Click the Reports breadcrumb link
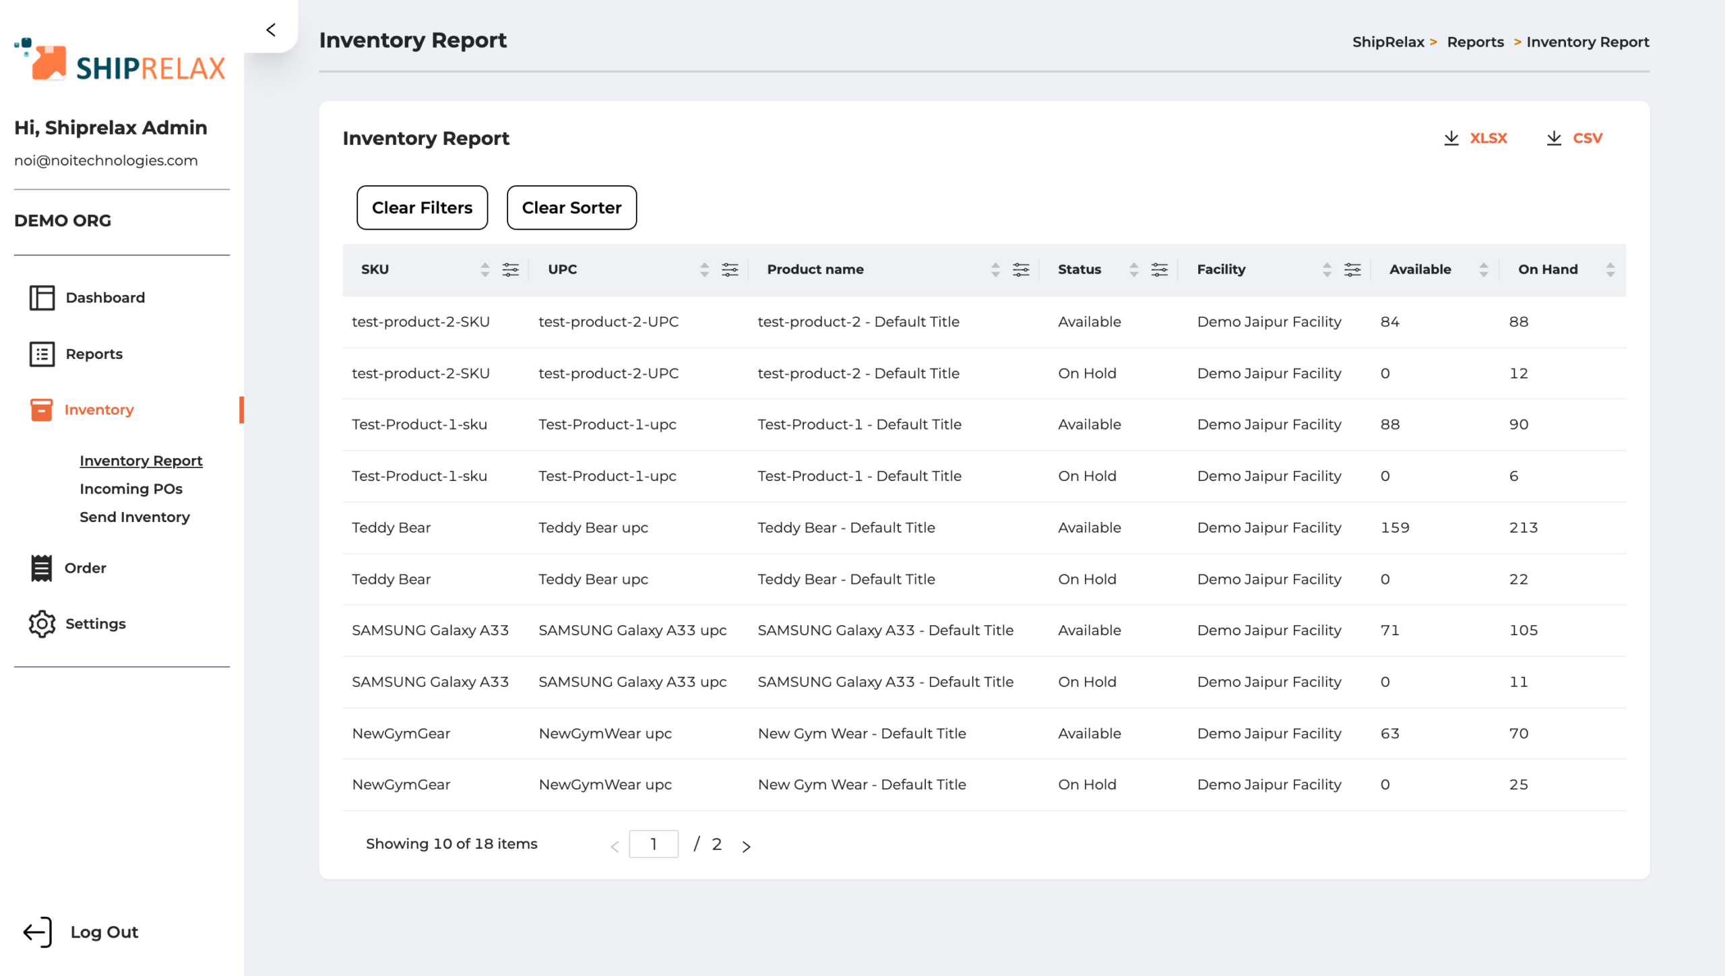The image size is (1725, 976). (1474, 42)
